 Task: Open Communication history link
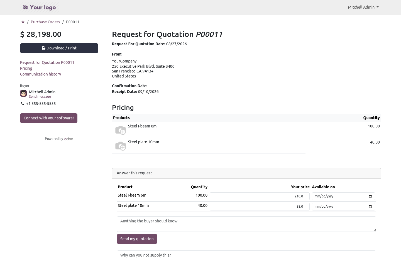point(40,74)
